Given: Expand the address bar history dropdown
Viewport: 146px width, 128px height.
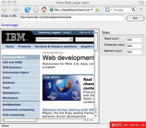Looking at the screenshot, I should coord(92,10).
